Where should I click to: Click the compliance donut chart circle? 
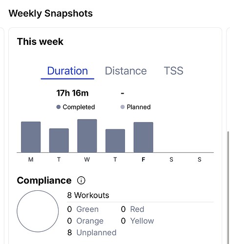38,211
